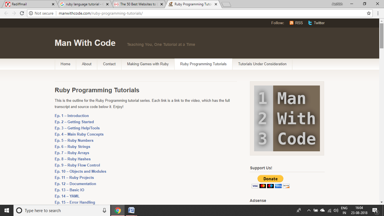Open the Action Center notification icon
The image size is (384, 216).
point(375,210)
